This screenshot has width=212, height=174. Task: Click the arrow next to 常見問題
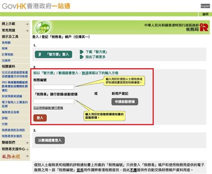pos(27,31)
